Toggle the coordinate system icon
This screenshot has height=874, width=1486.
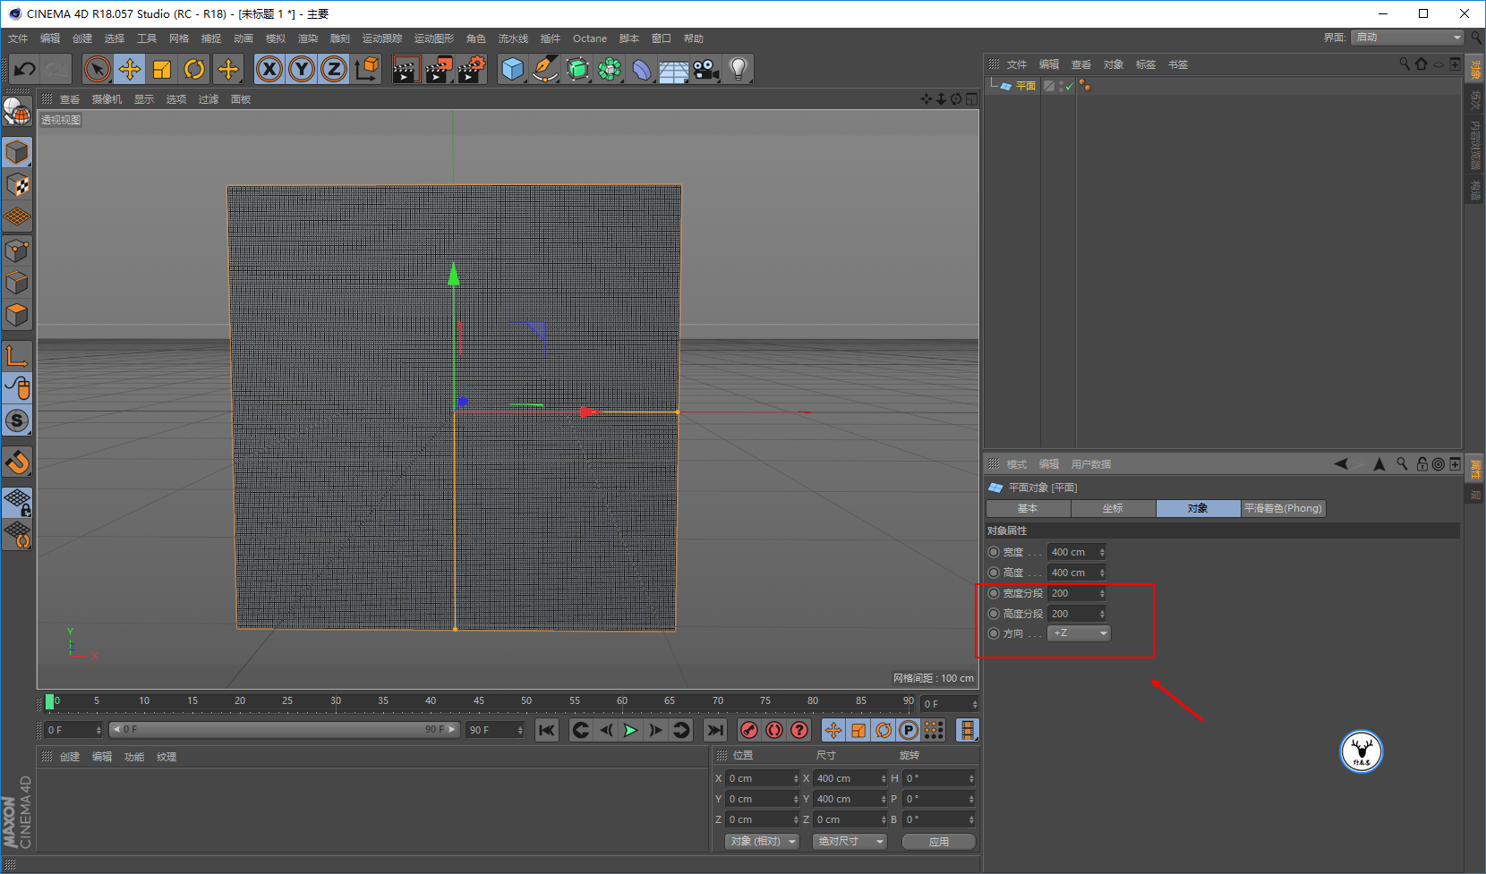(x=366, y=69)
